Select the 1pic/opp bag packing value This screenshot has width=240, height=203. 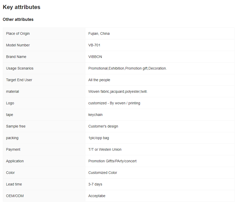99,138
